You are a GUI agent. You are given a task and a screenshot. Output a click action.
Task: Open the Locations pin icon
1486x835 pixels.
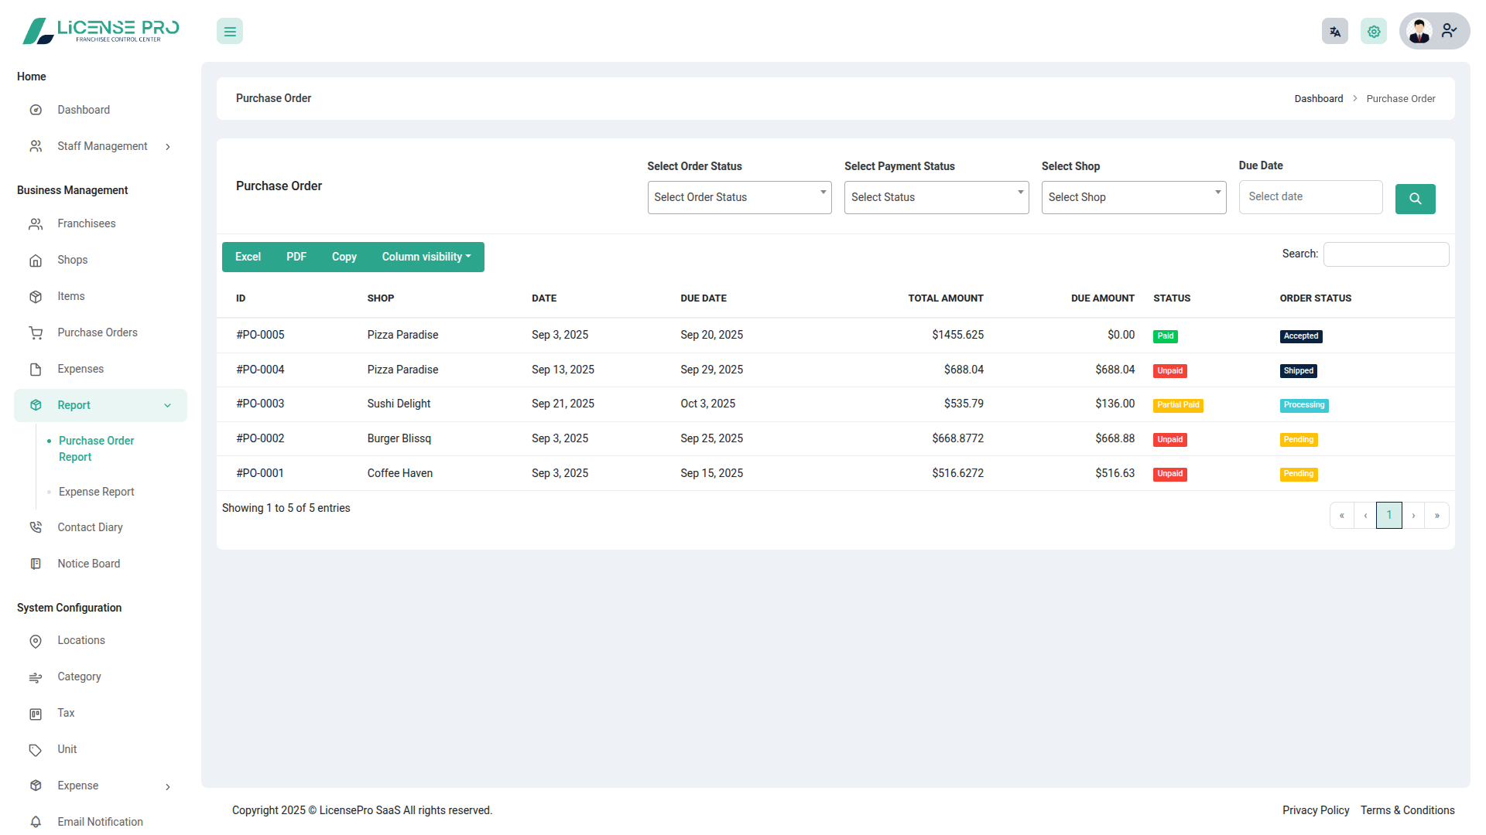pos(36,641)
